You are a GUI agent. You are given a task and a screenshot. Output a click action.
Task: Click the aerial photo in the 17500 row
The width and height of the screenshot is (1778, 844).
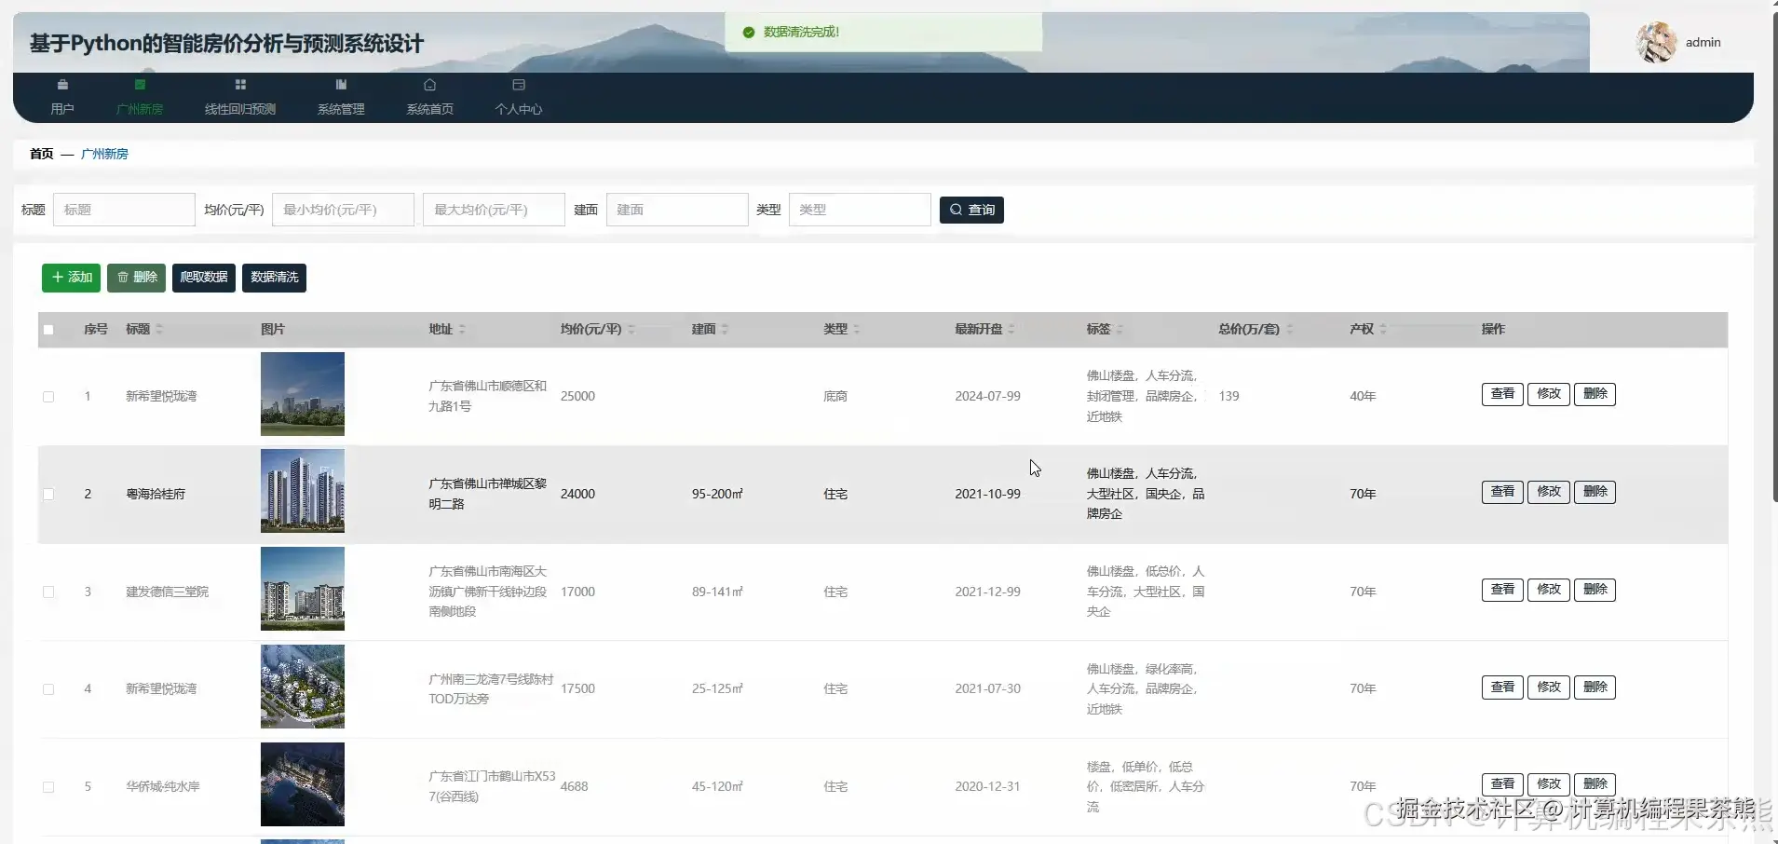tap(303, 687)
